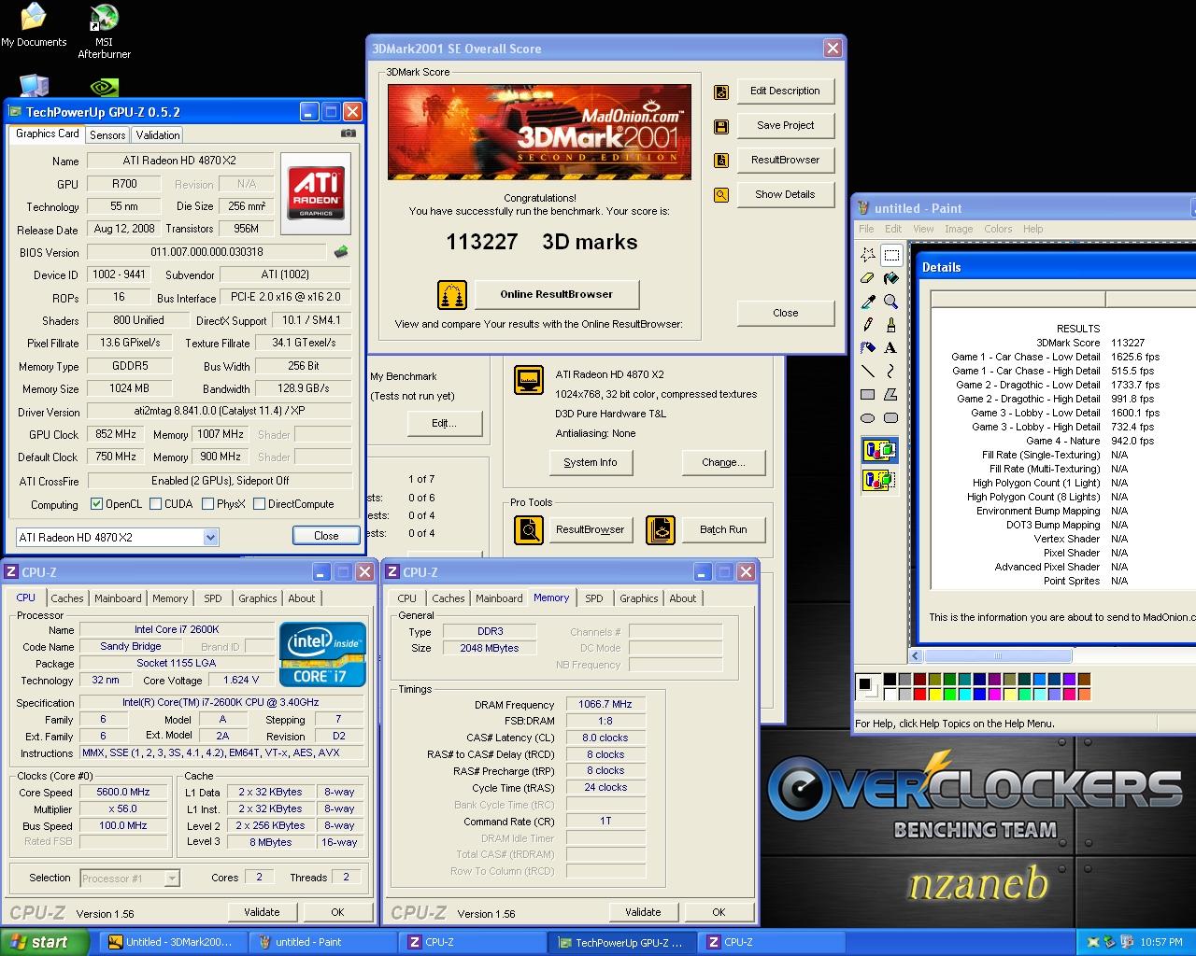The width and height of the screenshot is (1196, 956).
Task: Open the Image menu in Paint
Action: (x=959, y=229)
